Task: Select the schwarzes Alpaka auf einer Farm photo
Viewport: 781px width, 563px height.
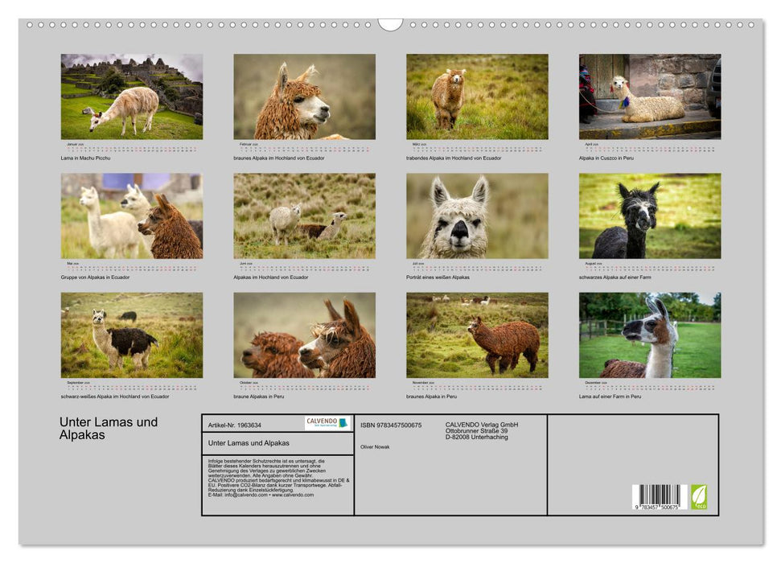Action: point(649,216)
